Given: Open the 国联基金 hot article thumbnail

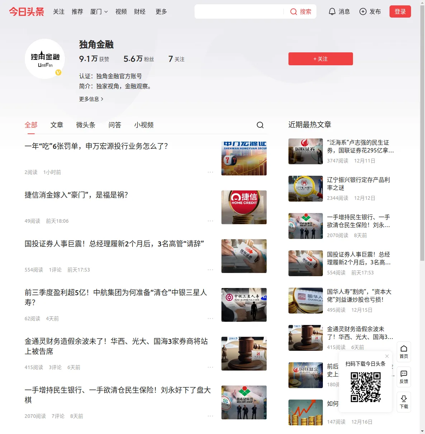Looking at the screenshot, I should 306,375.
